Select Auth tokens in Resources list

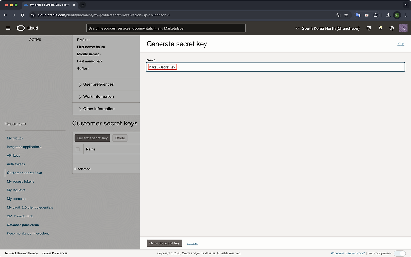click(16, 164)
